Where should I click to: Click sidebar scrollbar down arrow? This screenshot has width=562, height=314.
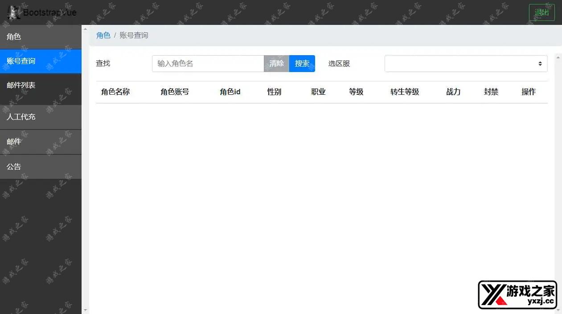click(85, 310)
